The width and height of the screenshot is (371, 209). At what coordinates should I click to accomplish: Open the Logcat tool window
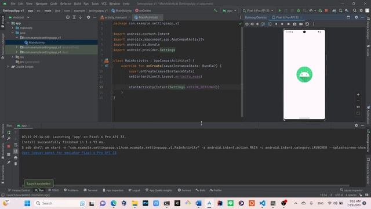(134, 190)
